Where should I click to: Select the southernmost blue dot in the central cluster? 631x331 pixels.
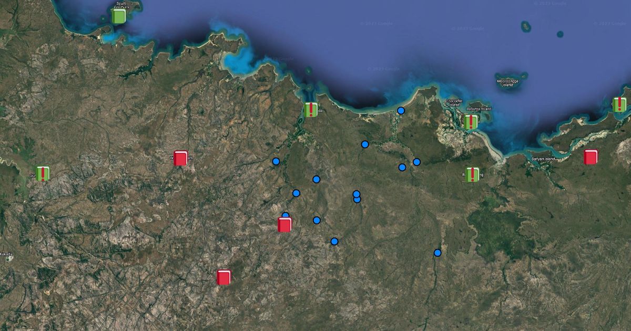coord(334,241)
